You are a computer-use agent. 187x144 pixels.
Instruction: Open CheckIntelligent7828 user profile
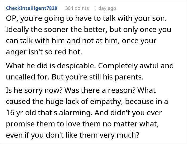[31, 8]
